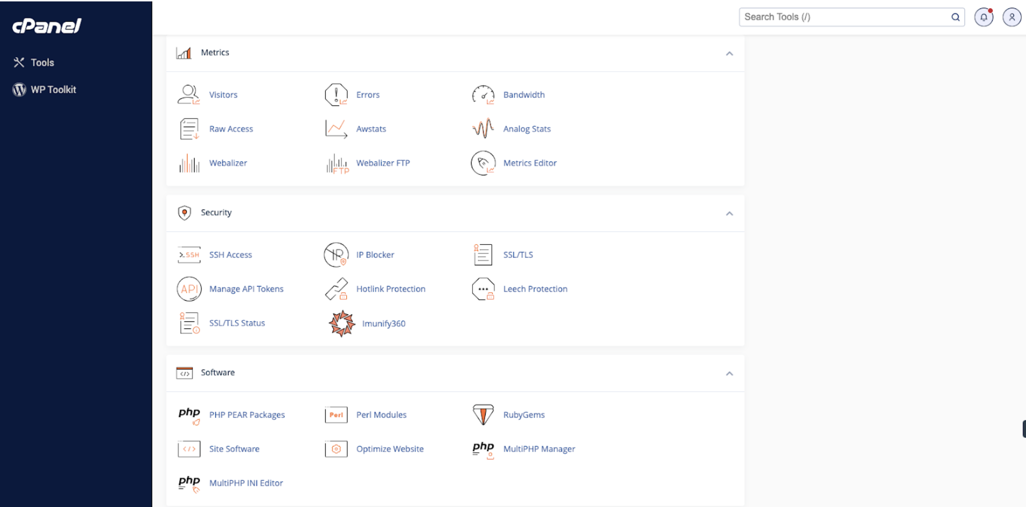Open the Imunify360 link

pyautogui.click(x=384, y=324)
